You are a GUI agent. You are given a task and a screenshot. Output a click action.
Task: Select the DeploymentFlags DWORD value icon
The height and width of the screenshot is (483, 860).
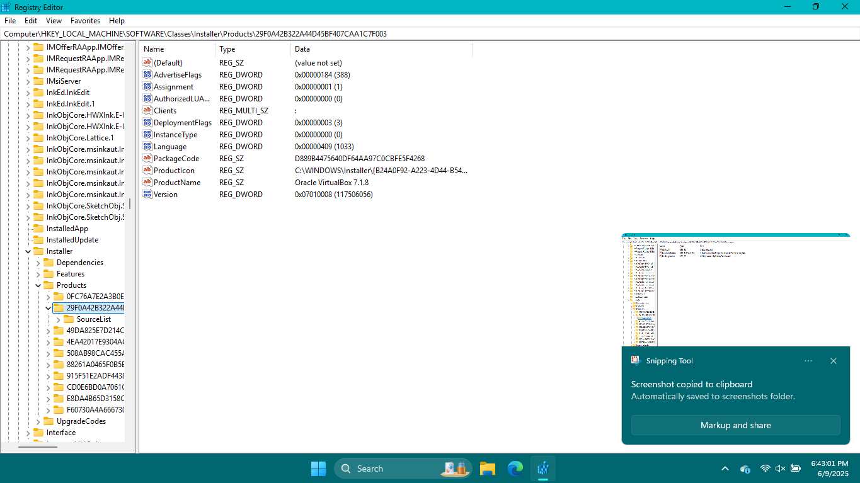click(x=147, y=123)
